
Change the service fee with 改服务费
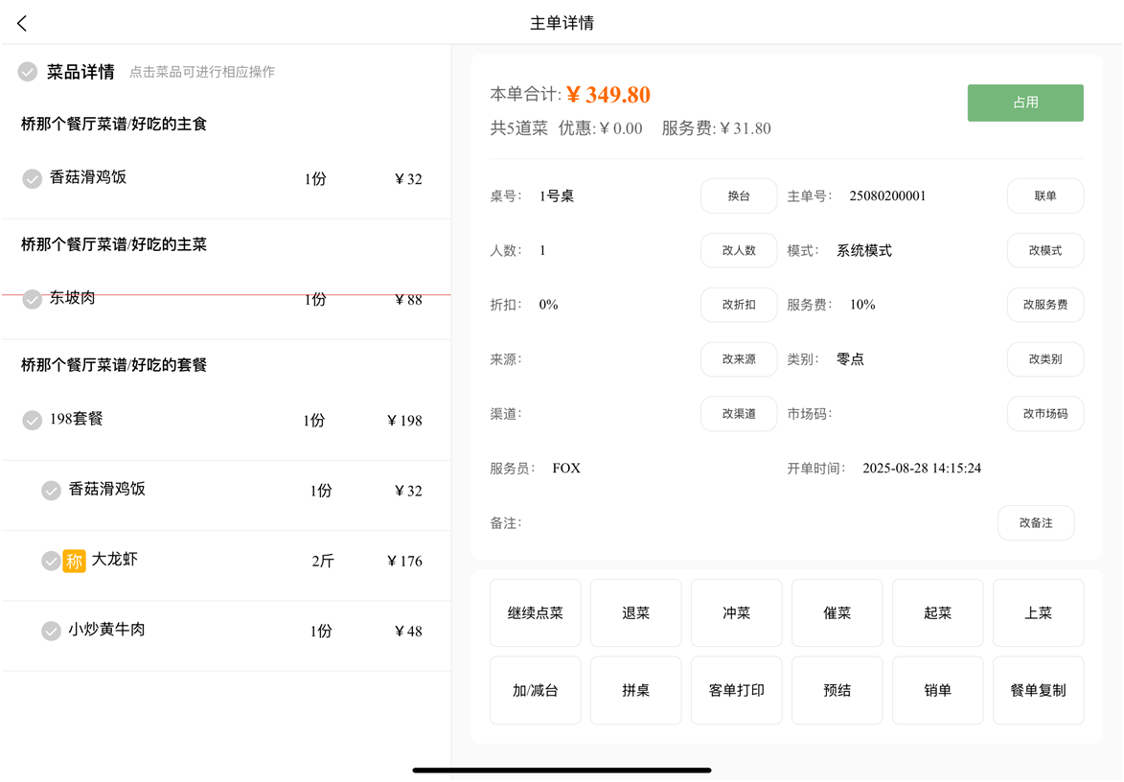point(1044,305)
